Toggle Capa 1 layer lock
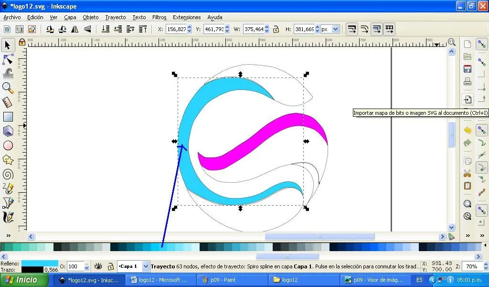 point(110,266)
